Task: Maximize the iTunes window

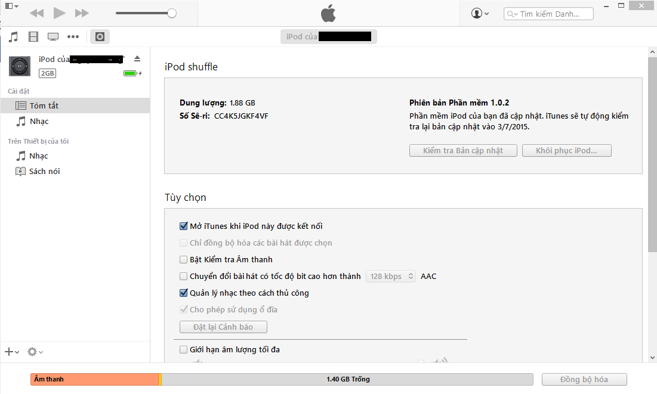Action: click(621, 5)
